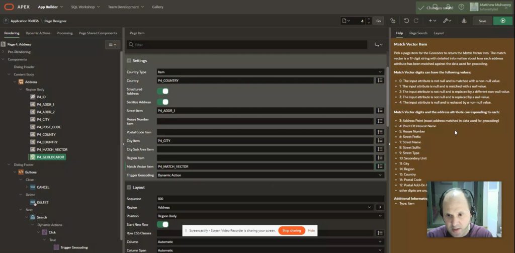Click Hide in the Screencastify bar
This screenshot has width=515, height=253.
pos(311,230)
